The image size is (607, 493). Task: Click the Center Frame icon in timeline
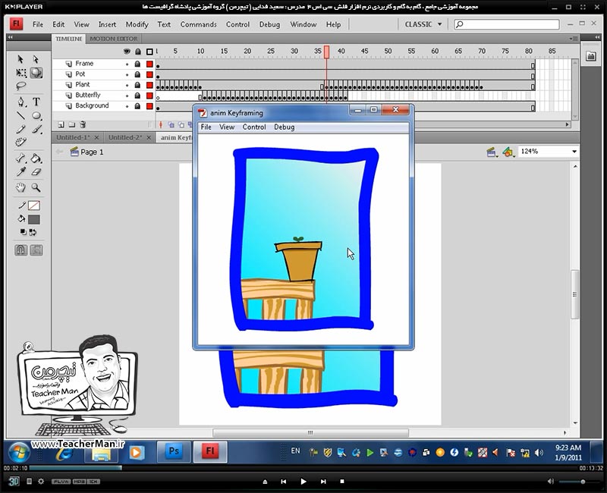click(x=161, y=124)
